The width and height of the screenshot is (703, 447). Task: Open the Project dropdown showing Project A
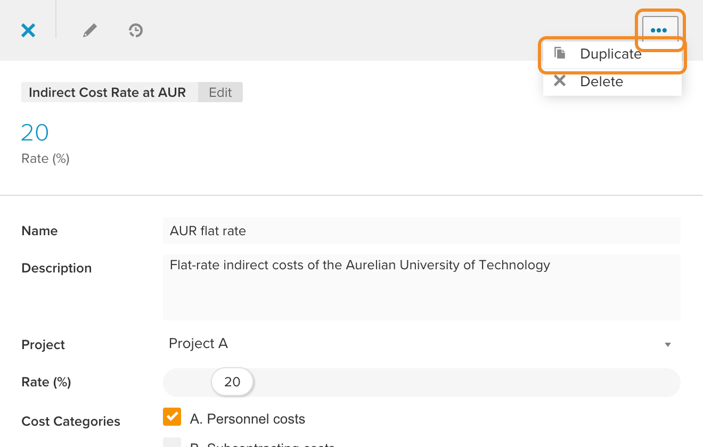[422, 344]
